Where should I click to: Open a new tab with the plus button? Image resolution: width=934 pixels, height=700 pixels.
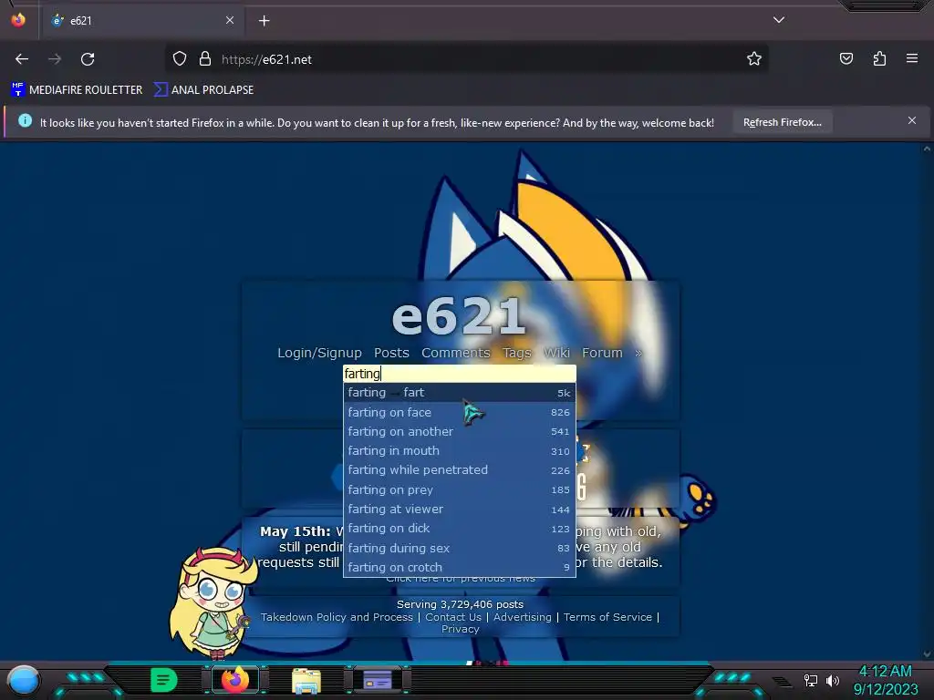point(264,21)
